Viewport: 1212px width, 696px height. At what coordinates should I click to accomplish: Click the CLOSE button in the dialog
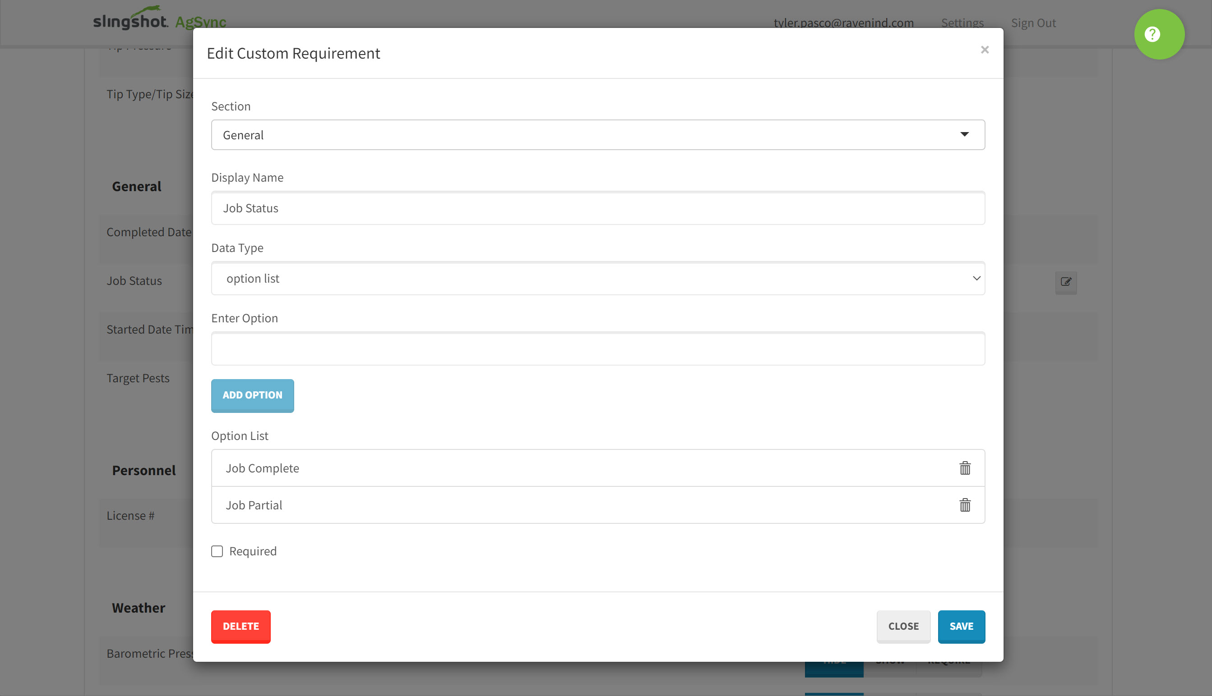[903, 626]
